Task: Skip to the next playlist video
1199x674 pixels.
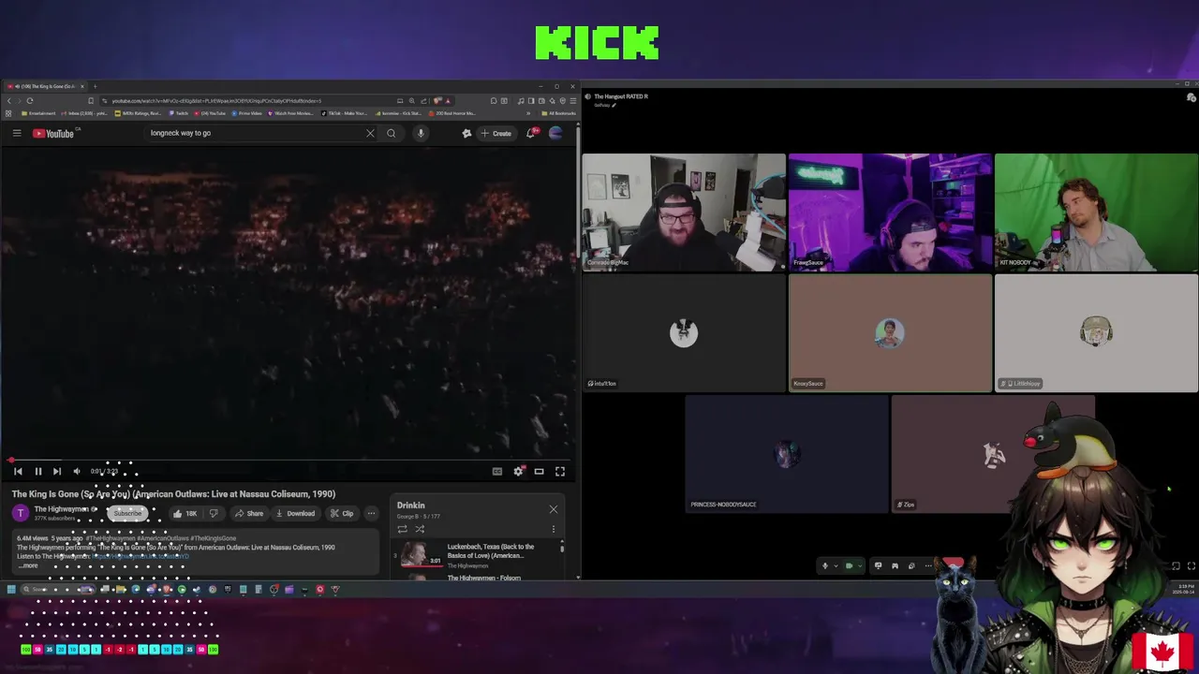Action: coord(56,472)
